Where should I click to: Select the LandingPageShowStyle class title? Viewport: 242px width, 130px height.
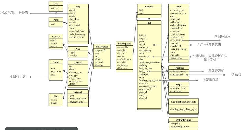click(183, 102)
